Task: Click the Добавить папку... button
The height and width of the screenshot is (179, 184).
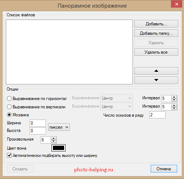Action: click(156, 33)
